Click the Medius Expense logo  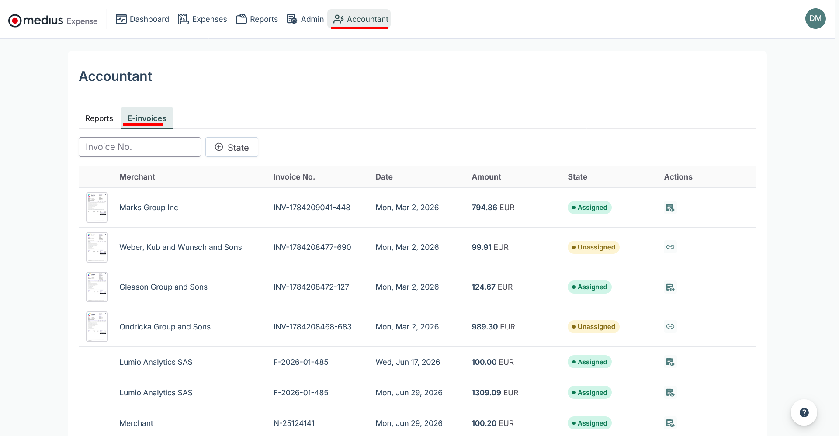pos(53,20)
